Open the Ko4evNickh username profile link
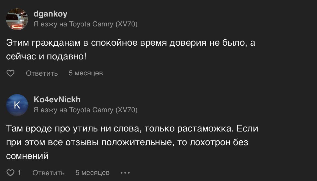 [x=57, y=99]
